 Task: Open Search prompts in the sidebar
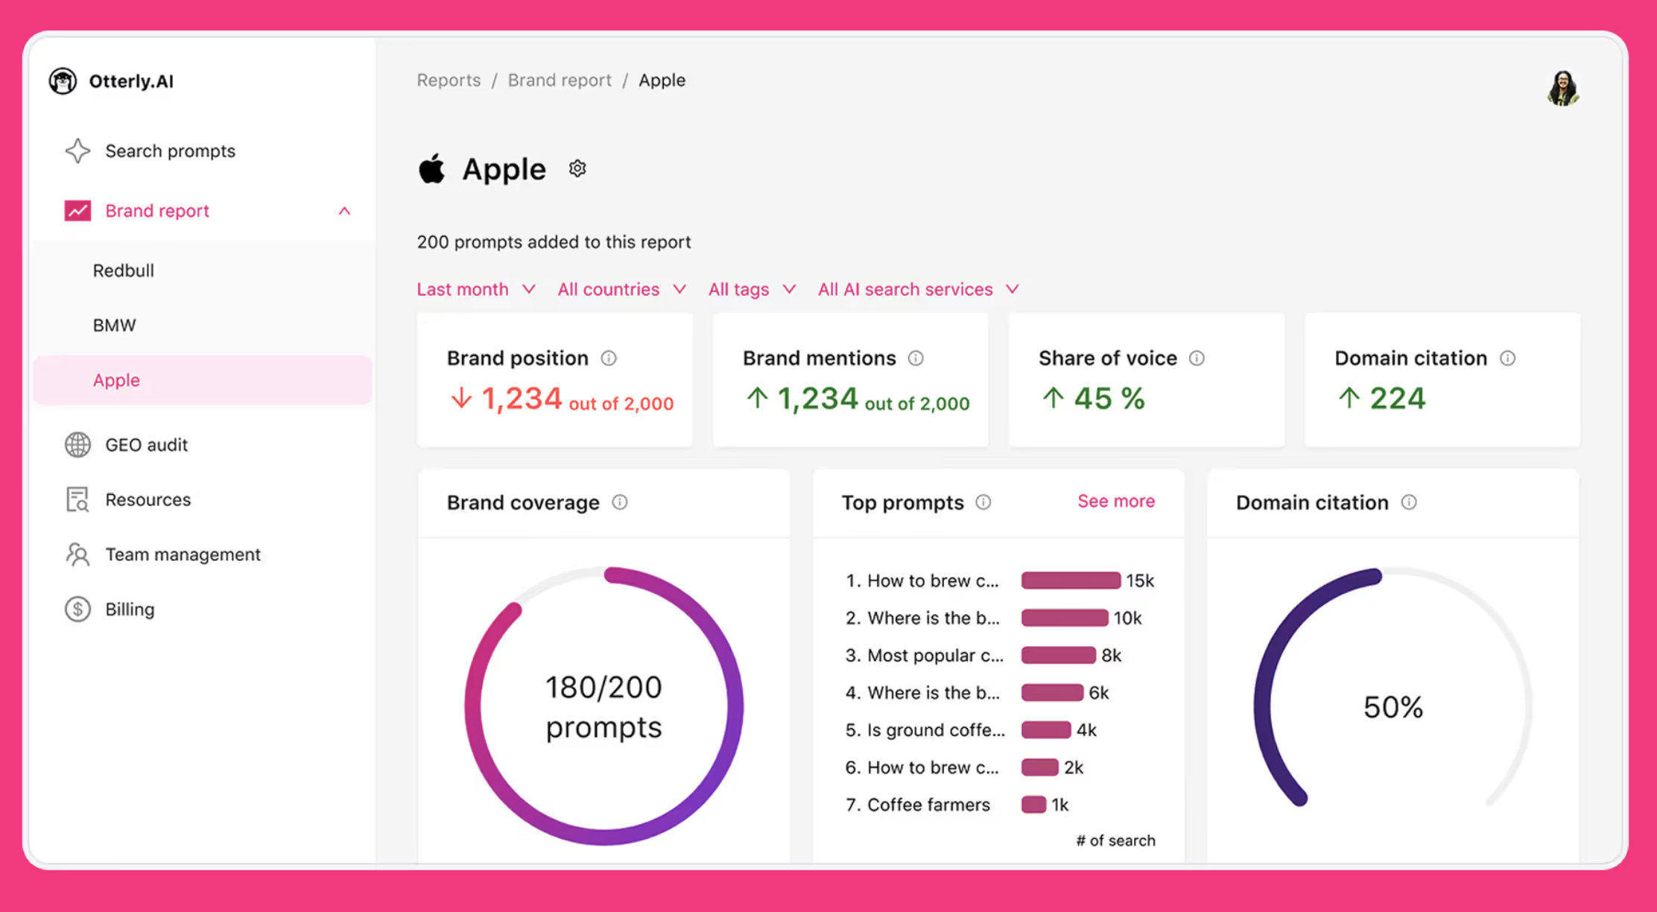(x=170, y=151)
